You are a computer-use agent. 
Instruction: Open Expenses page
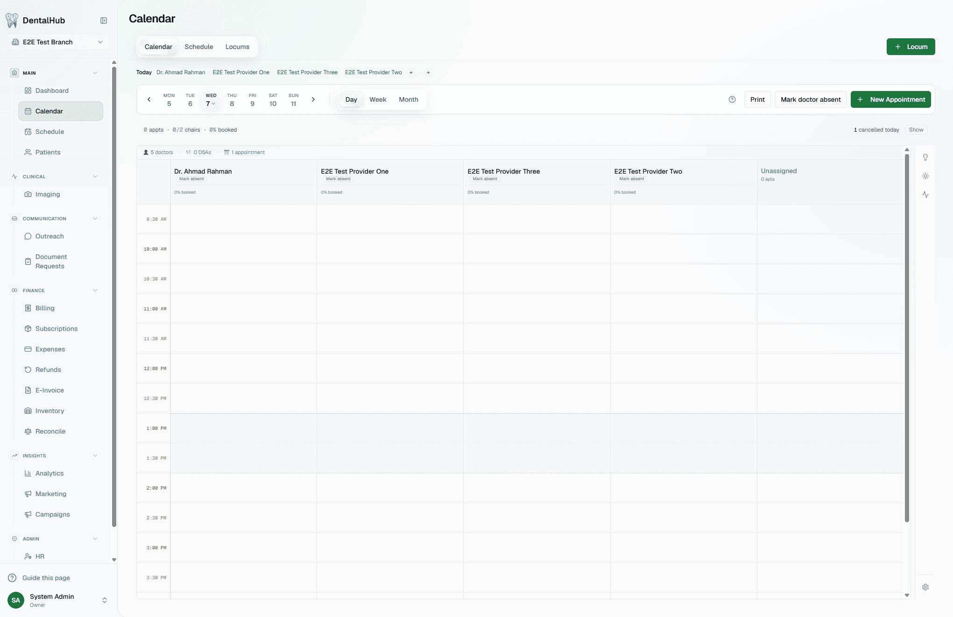(61, 349)
